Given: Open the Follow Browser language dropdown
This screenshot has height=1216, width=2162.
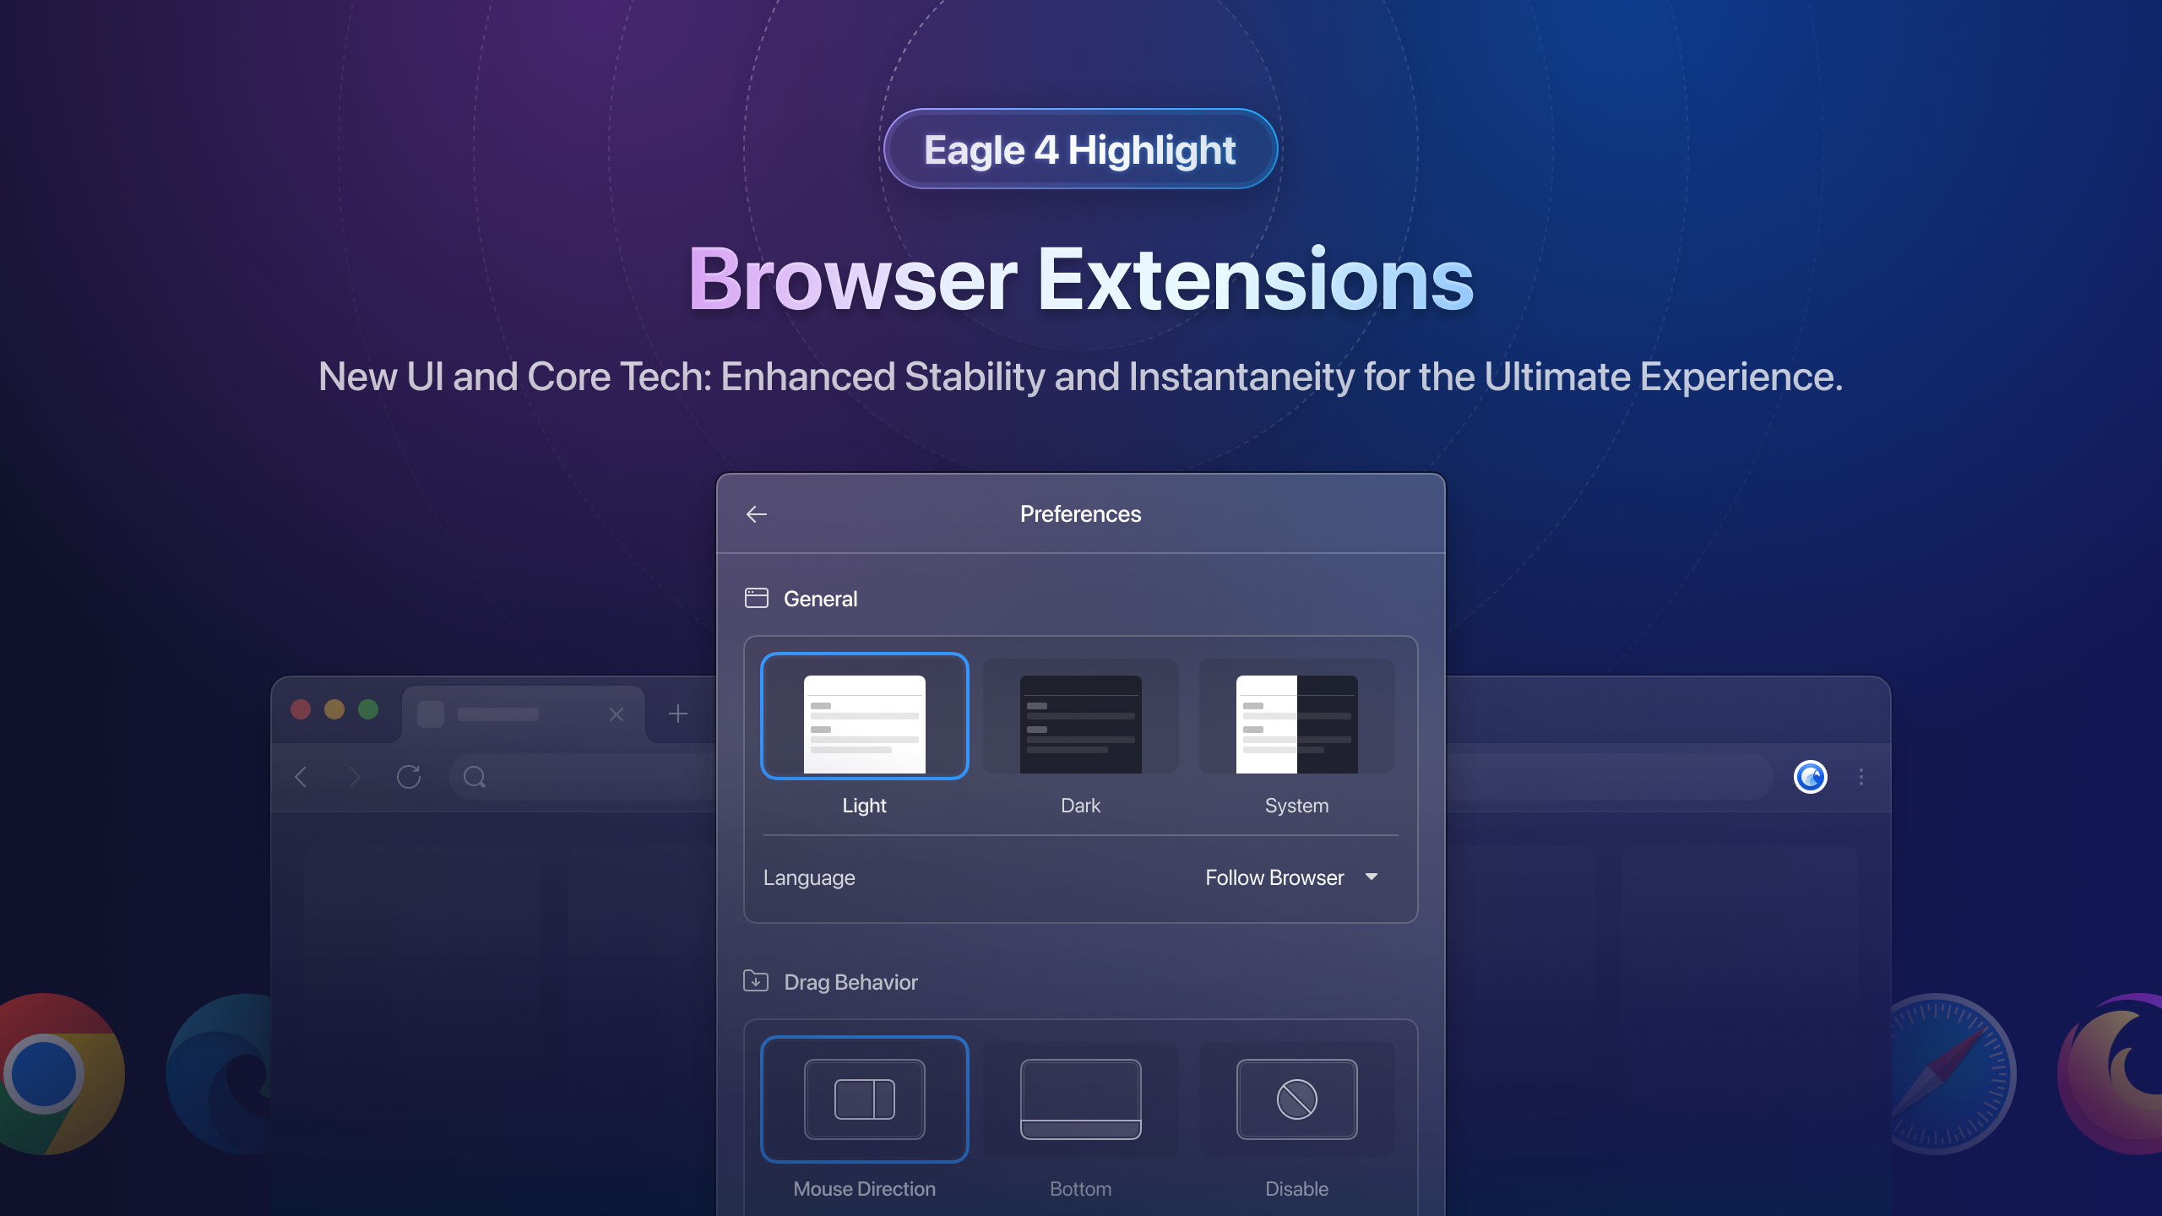Looking at the screenshot, I should pos(1274,877).
